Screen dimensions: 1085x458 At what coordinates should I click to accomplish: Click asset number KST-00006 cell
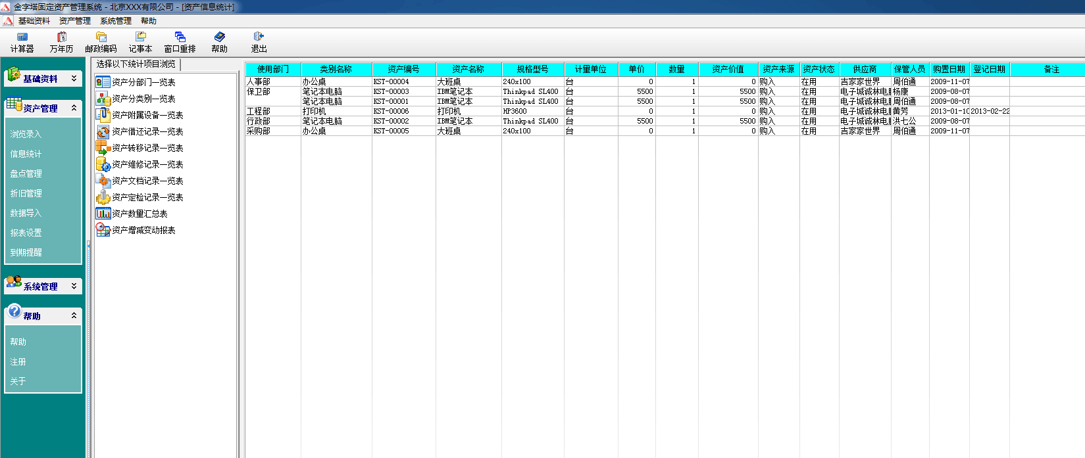click(404, 112)
